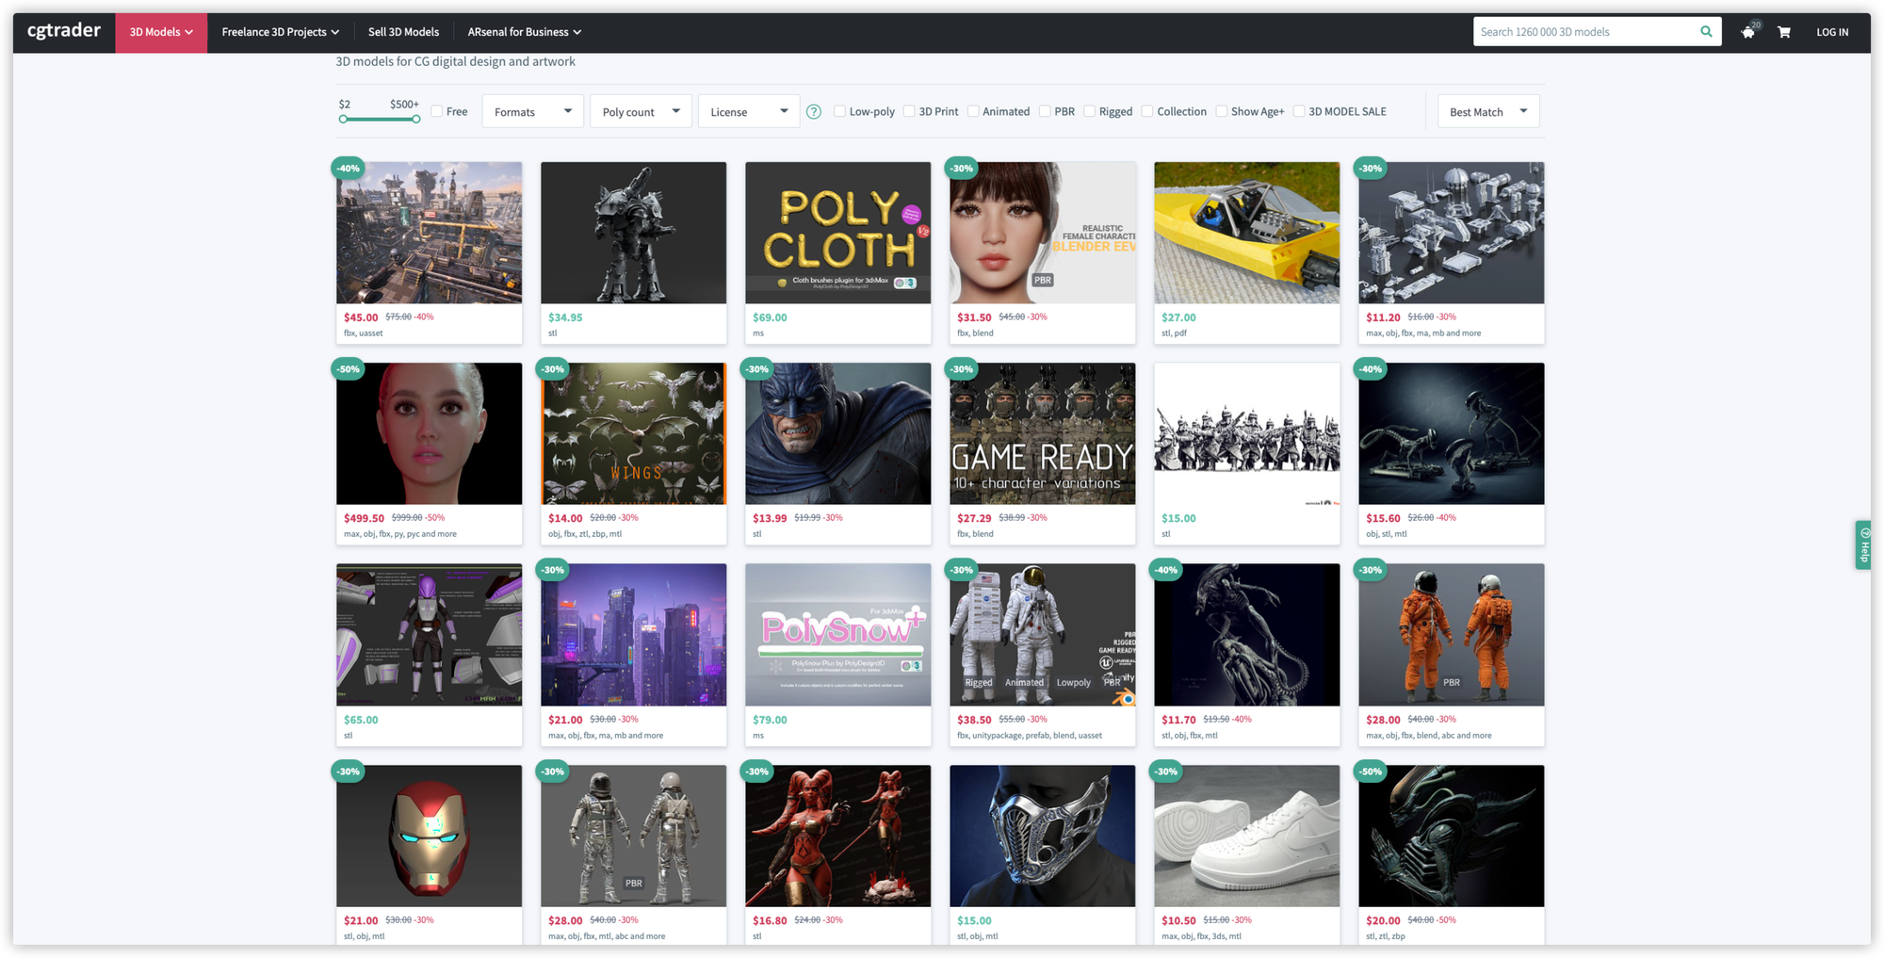Open notifications via the bell icon
The image size is (1884, 958).
click(x=1748, y=31)
